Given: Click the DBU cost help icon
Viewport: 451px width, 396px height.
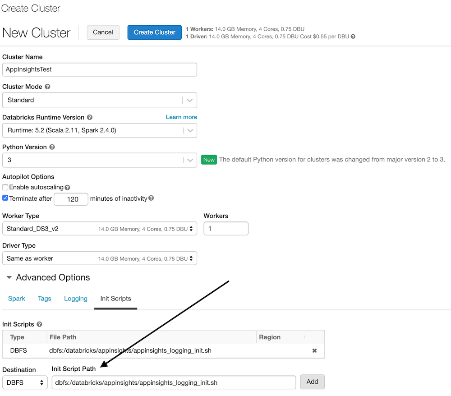Looking at the screenshot, I should 353,37.
